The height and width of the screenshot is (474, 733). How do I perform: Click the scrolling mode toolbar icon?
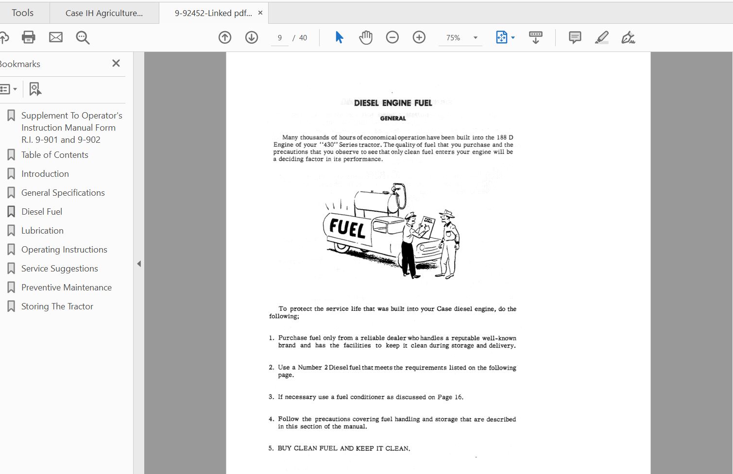pos(536,37)
